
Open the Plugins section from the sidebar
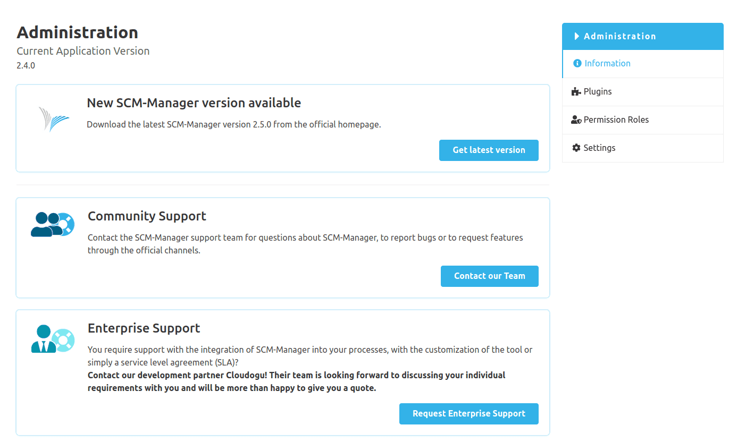597,91
